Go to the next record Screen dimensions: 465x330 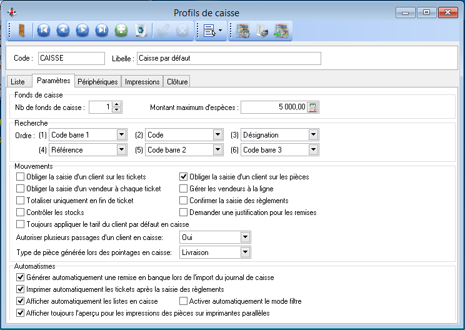tap(82, 30)
